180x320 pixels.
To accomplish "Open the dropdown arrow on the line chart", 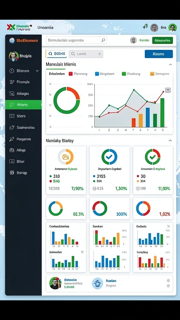I will (168, 90).
